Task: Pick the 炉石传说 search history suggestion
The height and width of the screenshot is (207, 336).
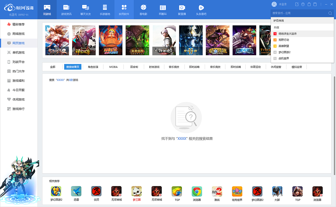Action: pyautogui.click(x=302, y=21)
